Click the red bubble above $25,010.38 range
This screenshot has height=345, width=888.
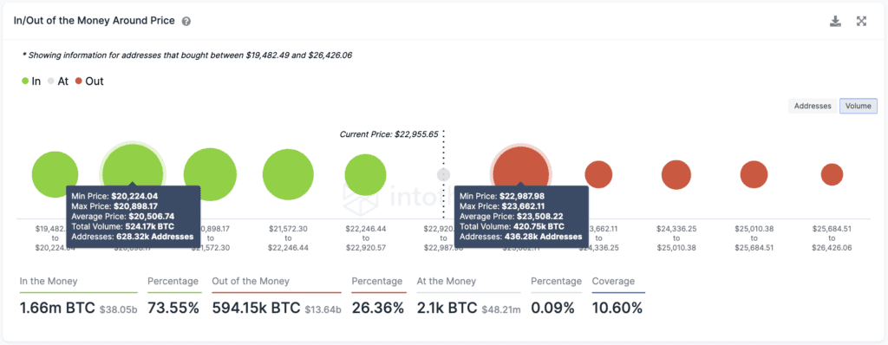(x=754, y=174)
